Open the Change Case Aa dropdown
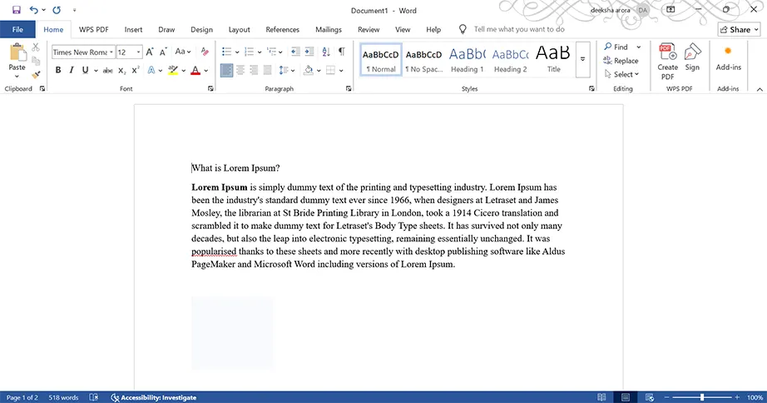This screenshot has height=403, width=767. click(x=183, y=52)
